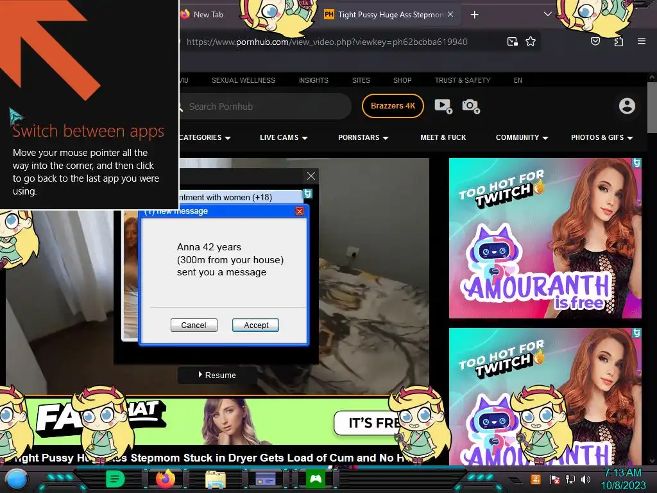Click the upload video icon
This screenshot has width=657, height=493.
443,106
